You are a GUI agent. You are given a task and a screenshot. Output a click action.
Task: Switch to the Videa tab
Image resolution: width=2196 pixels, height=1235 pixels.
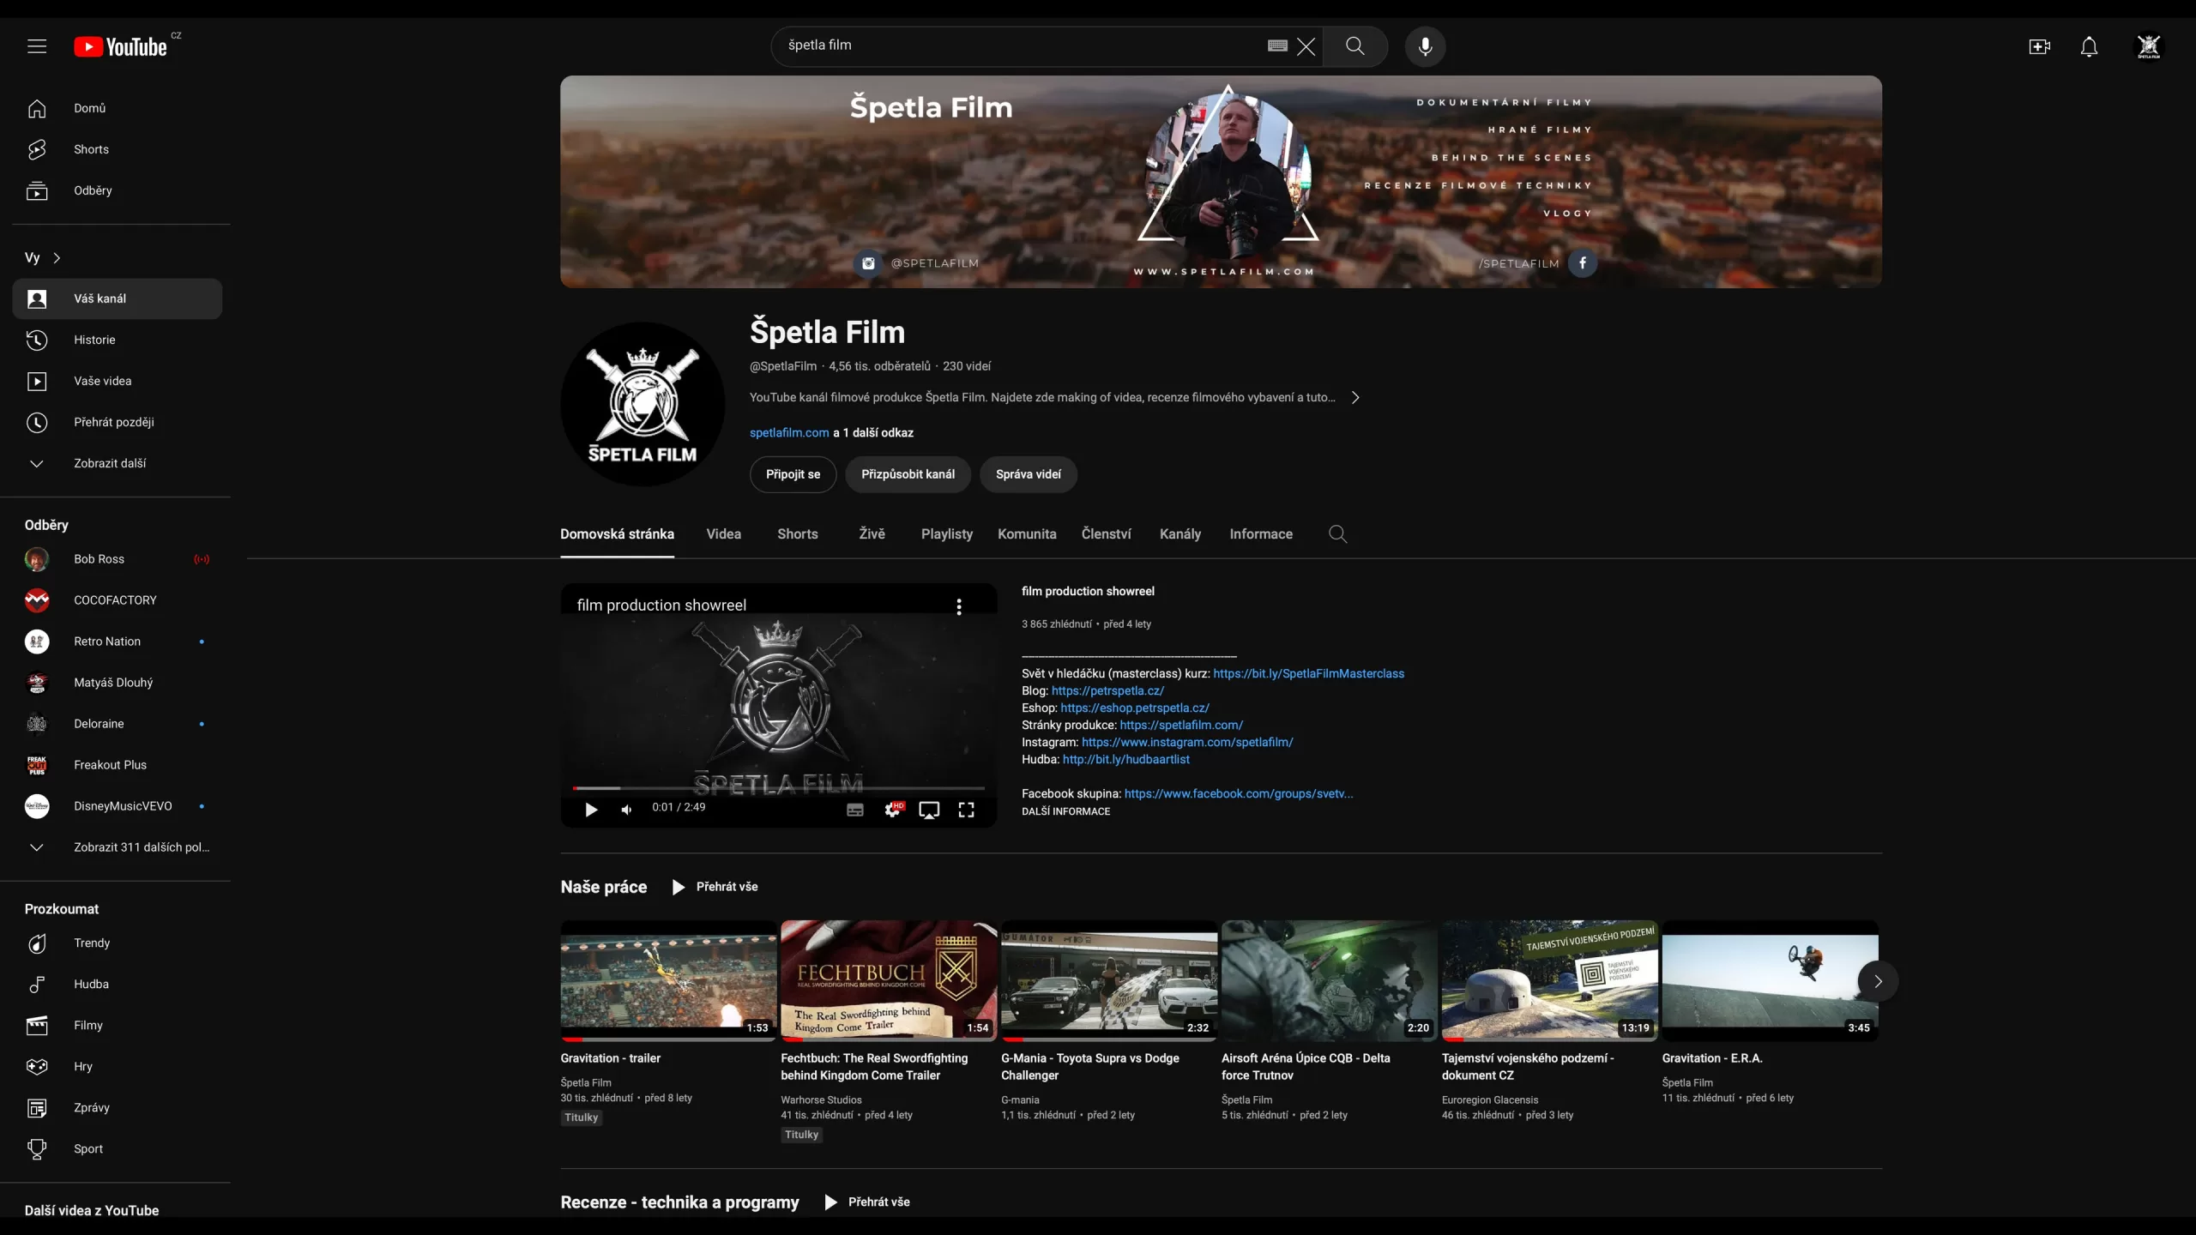tap(723, 534)
